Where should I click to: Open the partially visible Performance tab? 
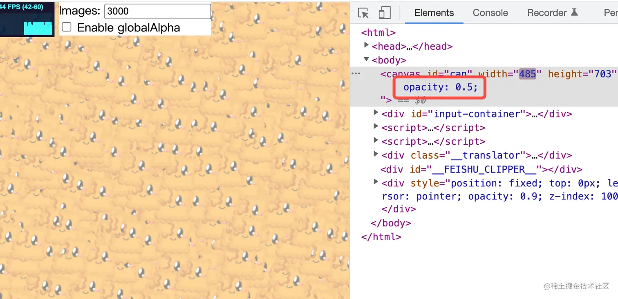pyautogui.click(x=611, y=13)
